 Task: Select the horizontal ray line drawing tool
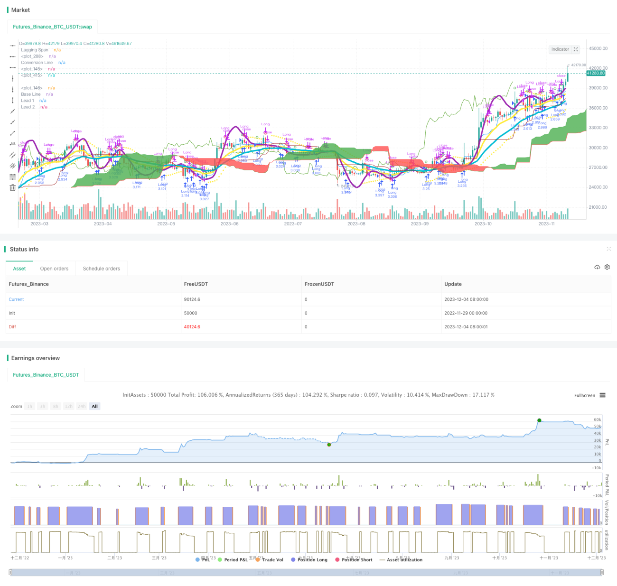[12, 56]
